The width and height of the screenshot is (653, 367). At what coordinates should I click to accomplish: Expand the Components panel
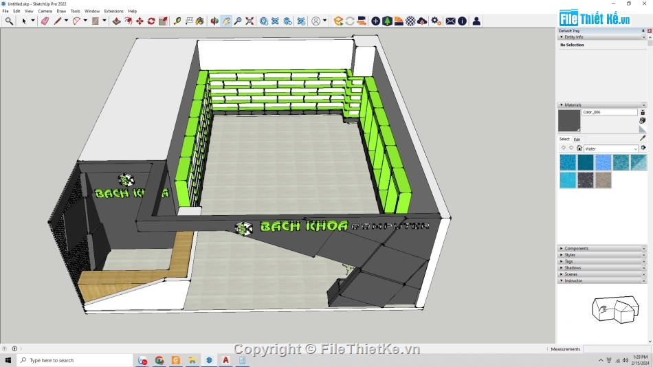[x=562, y=248]
